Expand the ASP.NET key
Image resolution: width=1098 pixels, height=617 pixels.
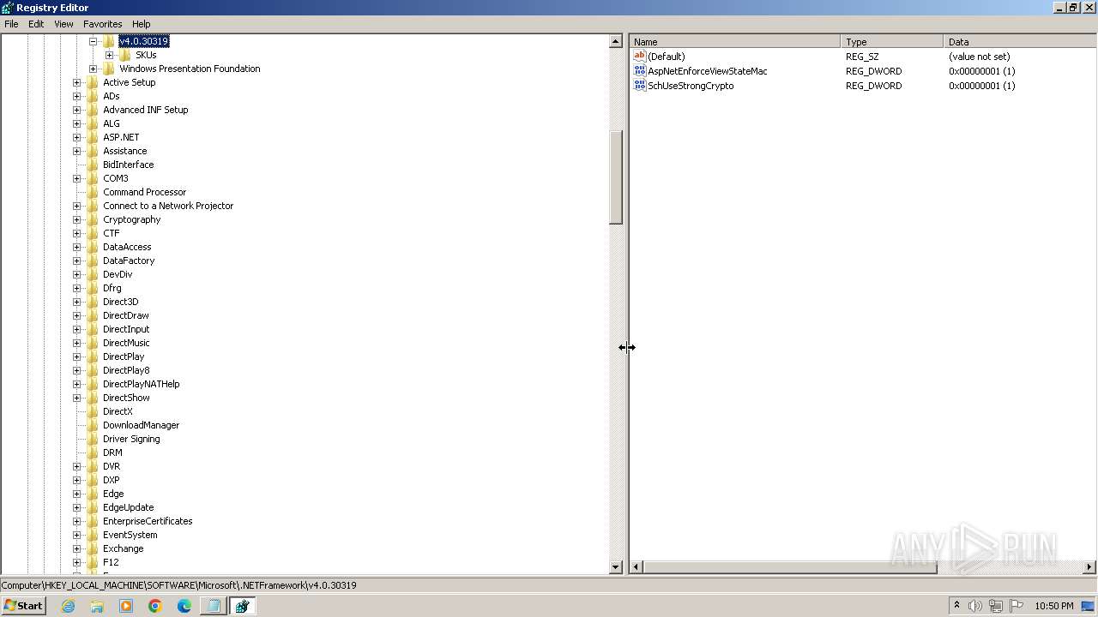coord(76,137)
